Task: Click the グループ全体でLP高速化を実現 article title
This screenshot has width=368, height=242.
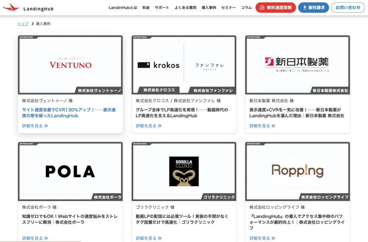Action: [182, 113]
